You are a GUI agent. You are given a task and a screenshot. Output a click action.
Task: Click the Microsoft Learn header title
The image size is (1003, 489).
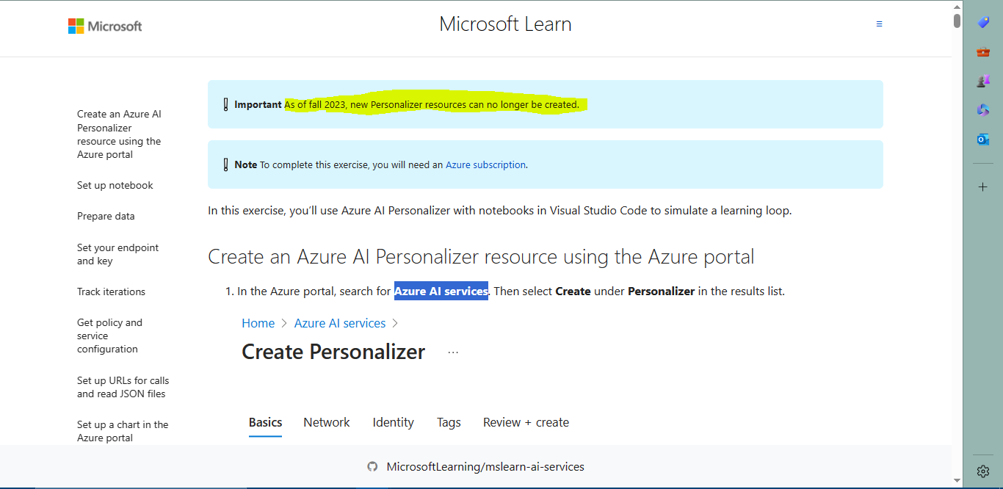pos(505,24)
